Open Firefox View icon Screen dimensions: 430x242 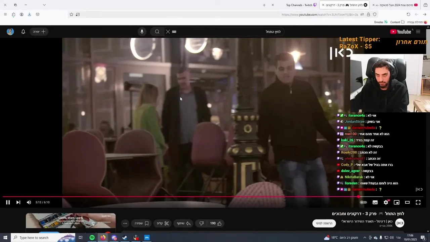tap(425, 5)
